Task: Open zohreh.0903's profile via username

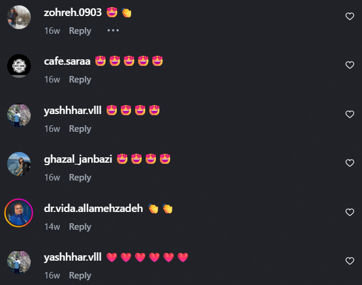Action: (73, 12)
